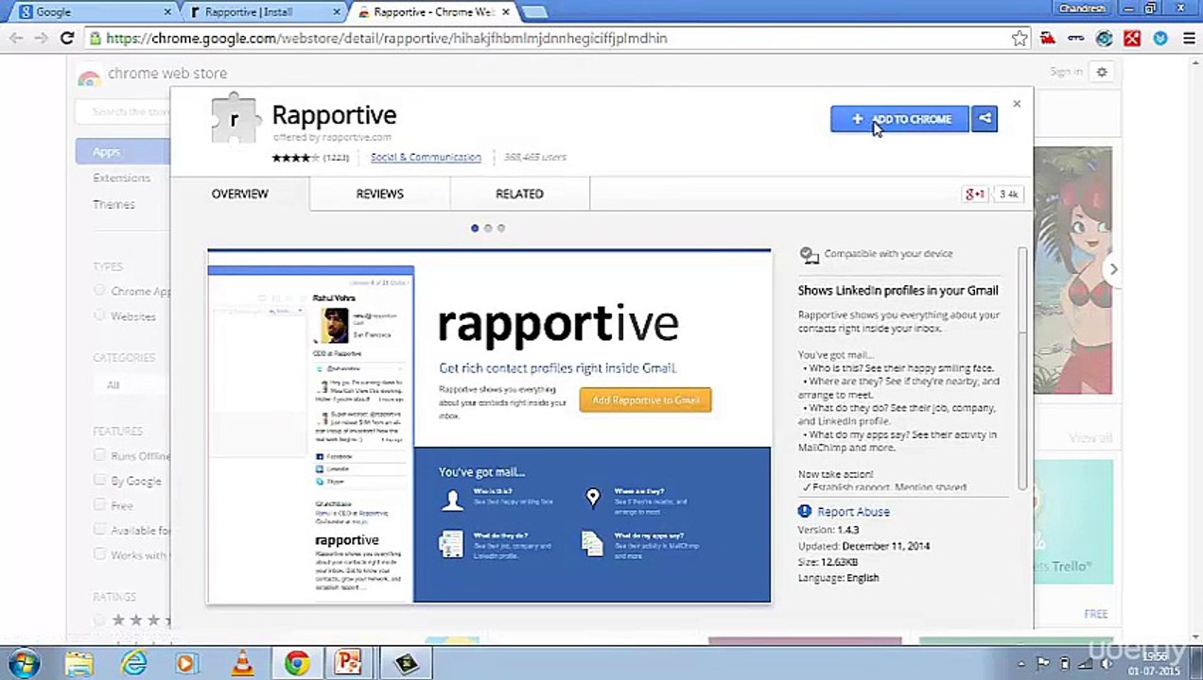Open the All categories dropdown
1203x680 pixels.
tap(132, 384)
